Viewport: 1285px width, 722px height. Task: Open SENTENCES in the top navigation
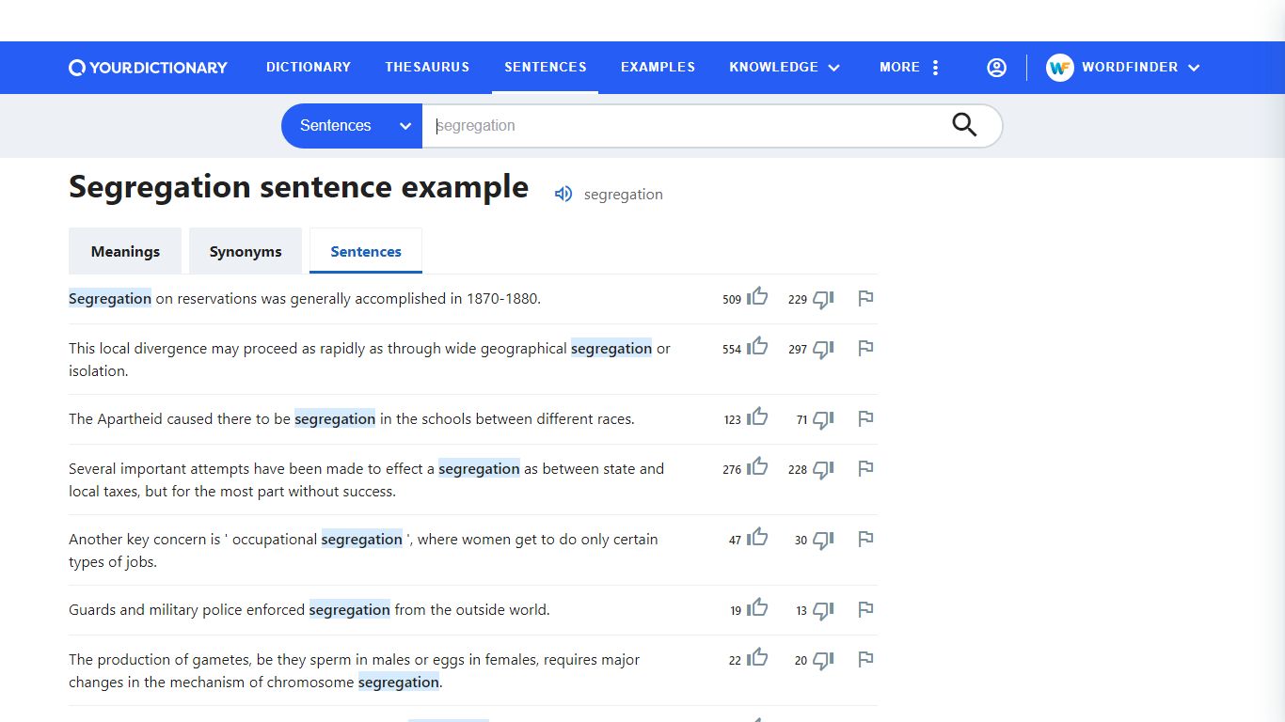(x=546, y=67)
